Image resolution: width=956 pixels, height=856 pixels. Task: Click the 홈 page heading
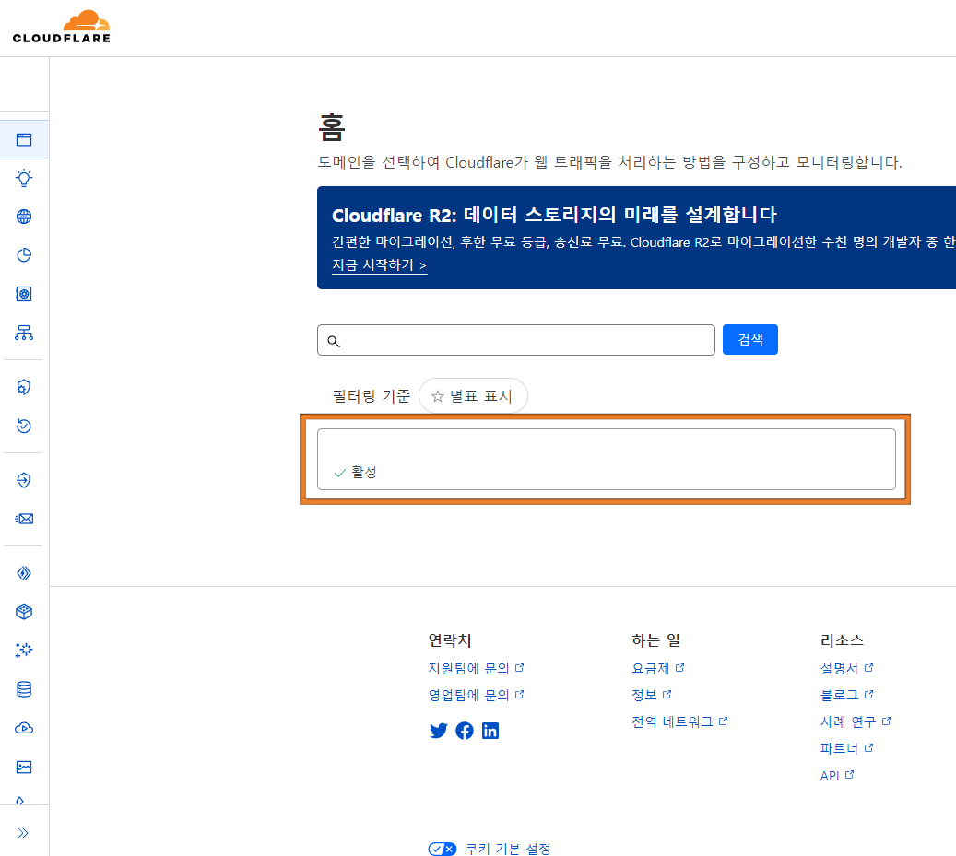332,127
